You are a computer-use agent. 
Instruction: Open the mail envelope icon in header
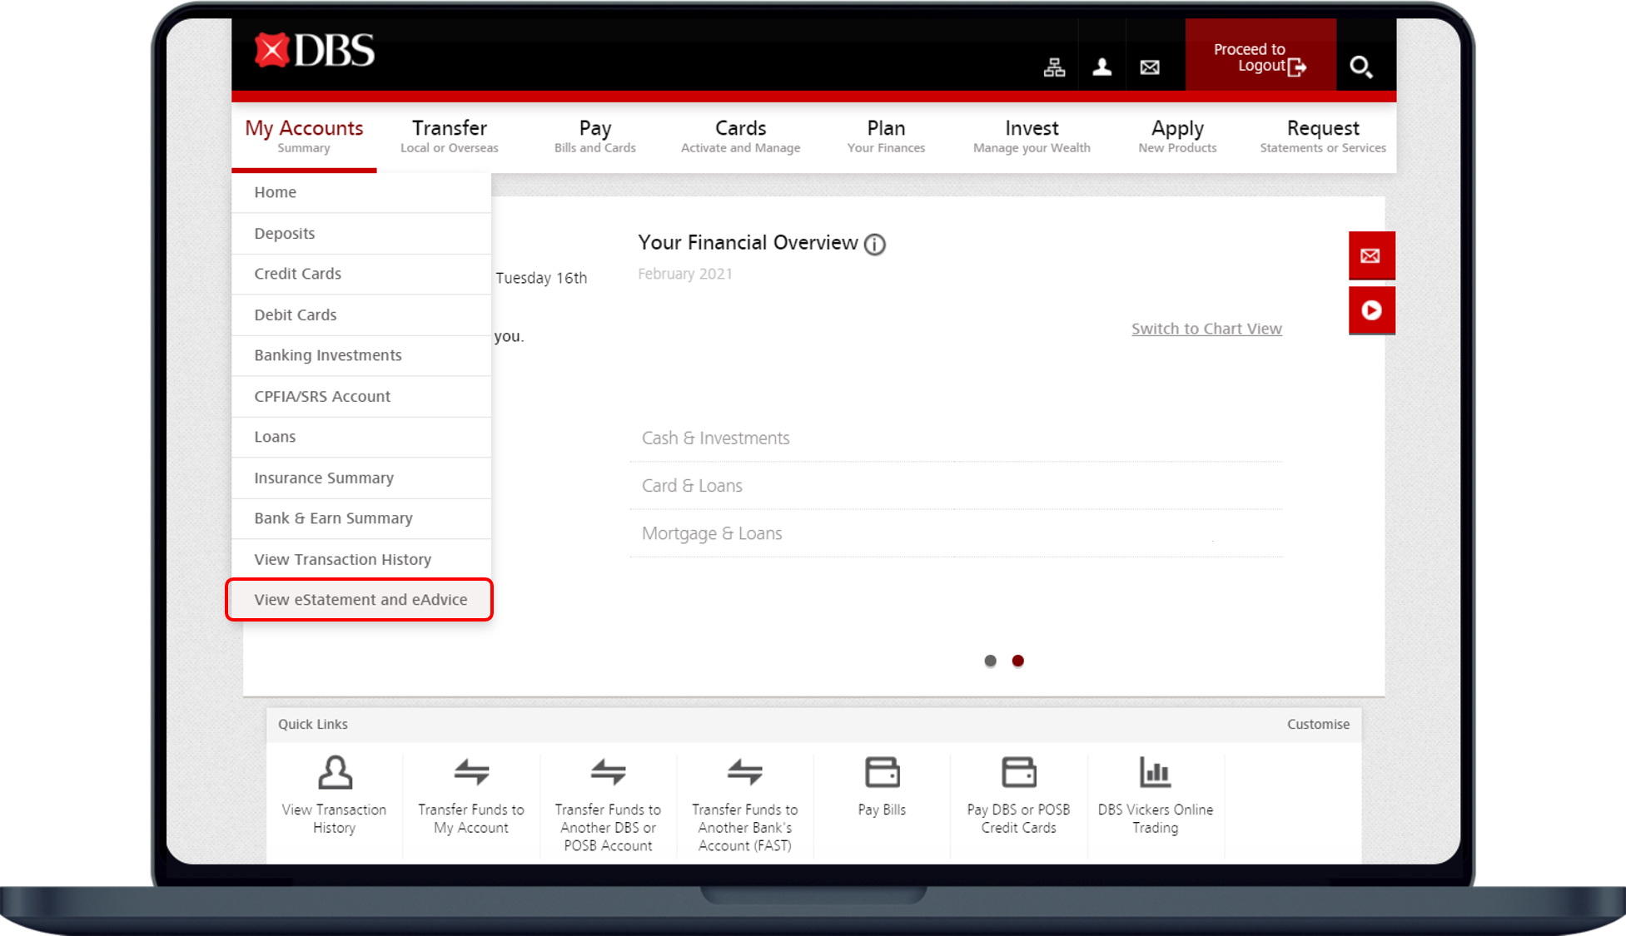click(x=1150, y=67)
